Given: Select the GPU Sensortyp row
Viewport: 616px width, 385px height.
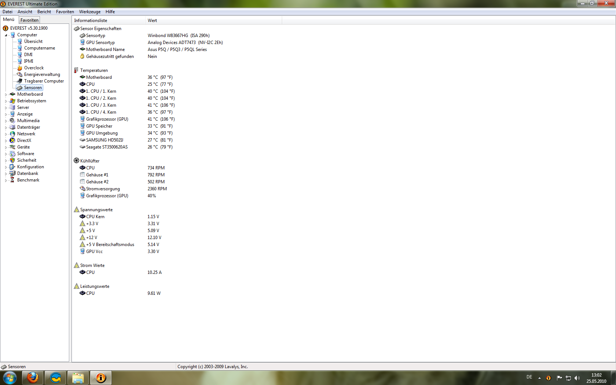Looking at the screenshot, I should (x=177, y=43).
